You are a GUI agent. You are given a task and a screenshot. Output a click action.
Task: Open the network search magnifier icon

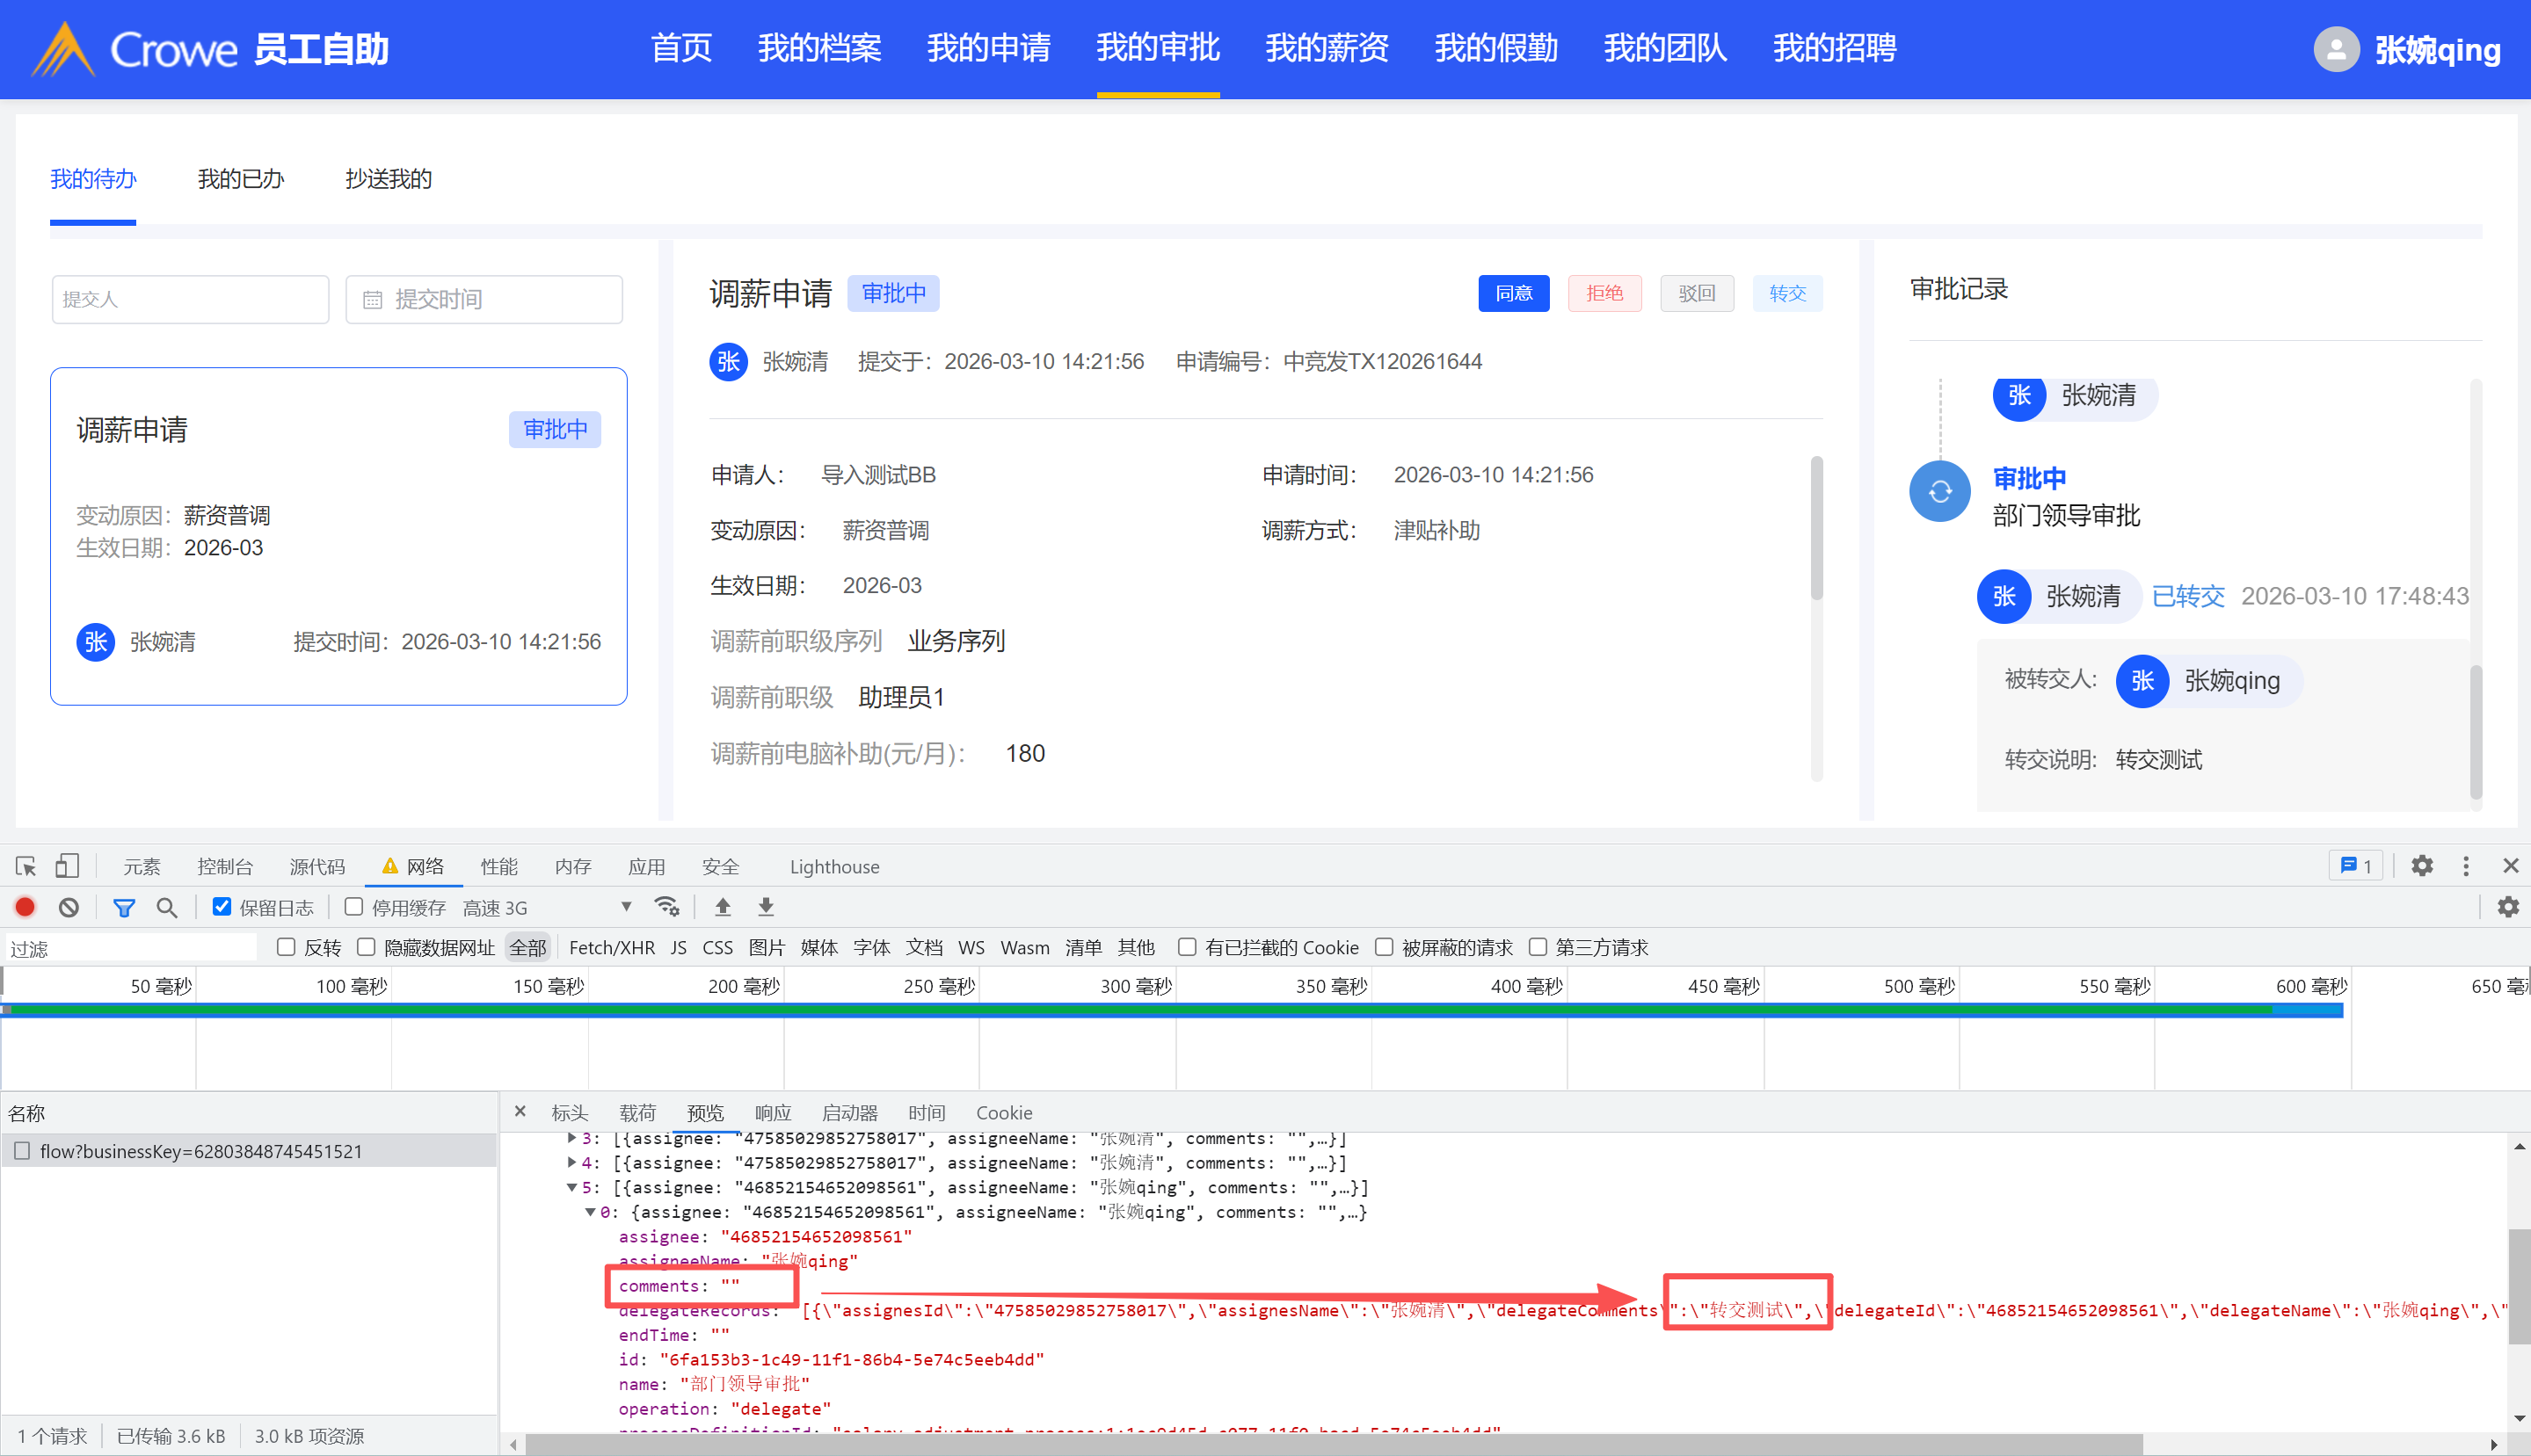(167, 907)
